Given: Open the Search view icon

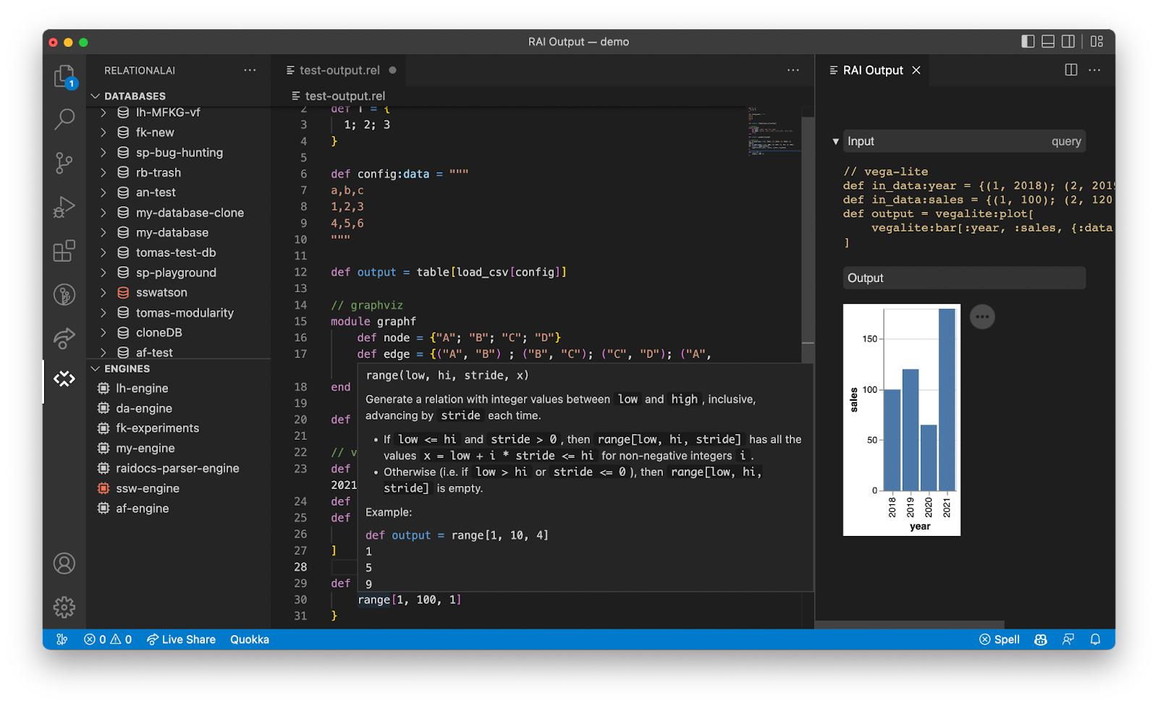Looking at the screenshot, I should click(x=64, y=119).
